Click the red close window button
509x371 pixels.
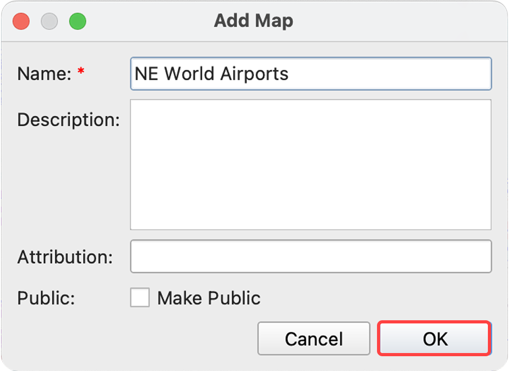coord(21,22)
